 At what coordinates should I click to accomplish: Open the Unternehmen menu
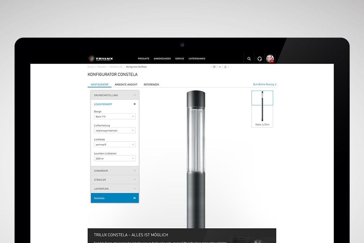point(197,59)
